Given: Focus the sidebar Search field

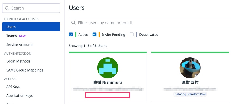Looking at the screenshot, I should (31, 8).
